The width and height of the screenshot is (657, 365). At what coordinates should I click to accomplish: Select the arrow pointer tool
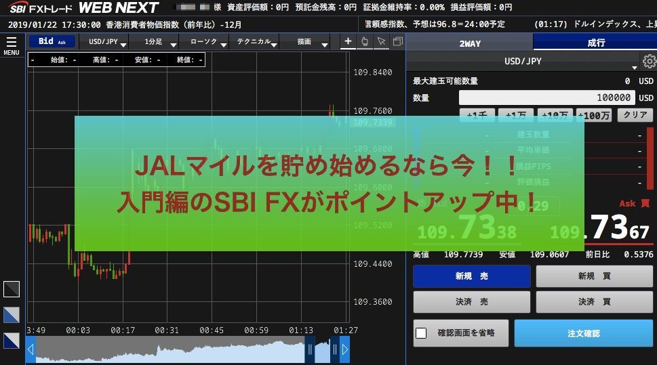[381, 41]
